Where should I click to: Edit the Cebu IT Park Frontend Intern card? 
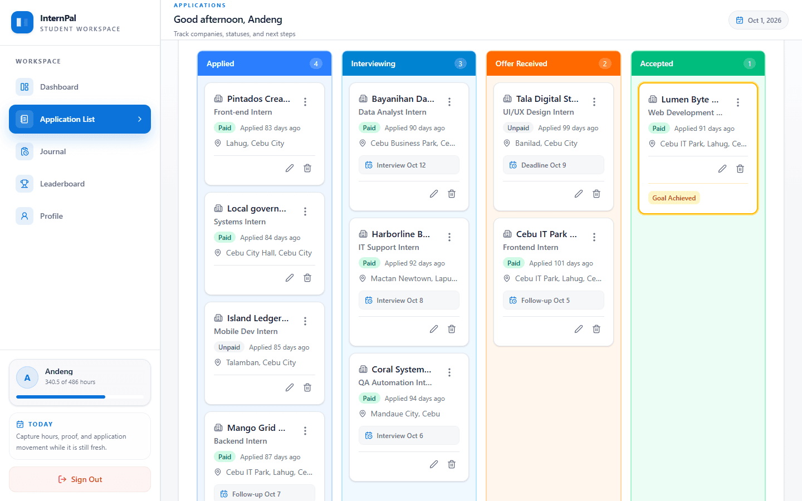[x=579, y=329]
